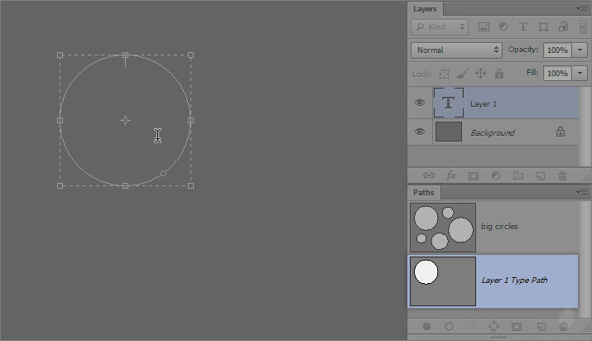
Task: Click the add layer mask icon in Layers panel
Action: 474,175
